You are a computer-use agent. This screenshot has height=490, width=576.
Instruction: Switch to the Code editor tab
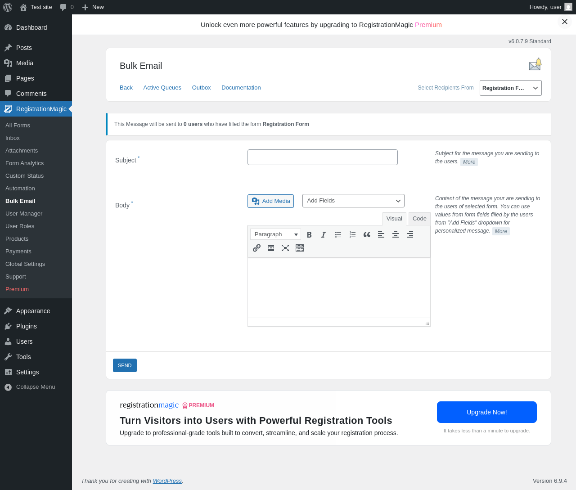[x=419, y=219]
